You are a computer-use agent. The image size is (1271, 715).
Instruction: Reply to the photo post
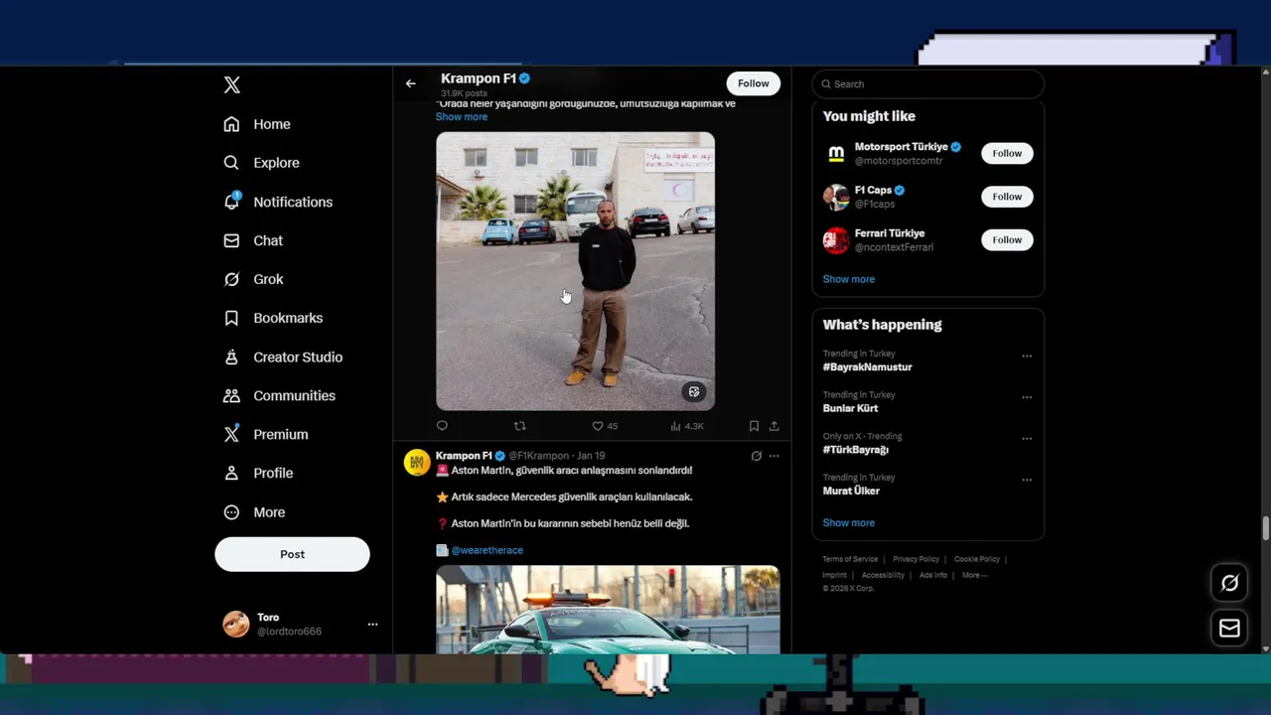442,426
